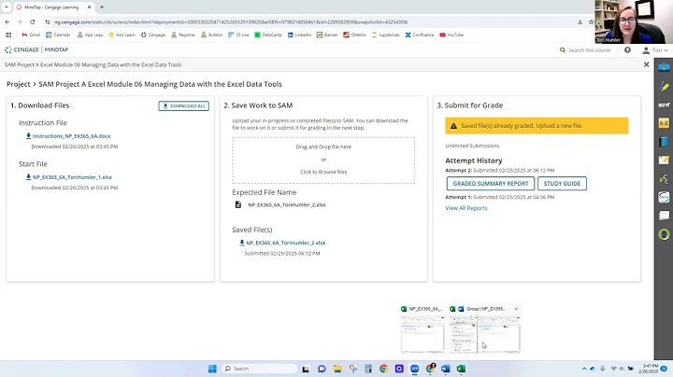Open the Graded Summary Report

[x=491, y=183]
